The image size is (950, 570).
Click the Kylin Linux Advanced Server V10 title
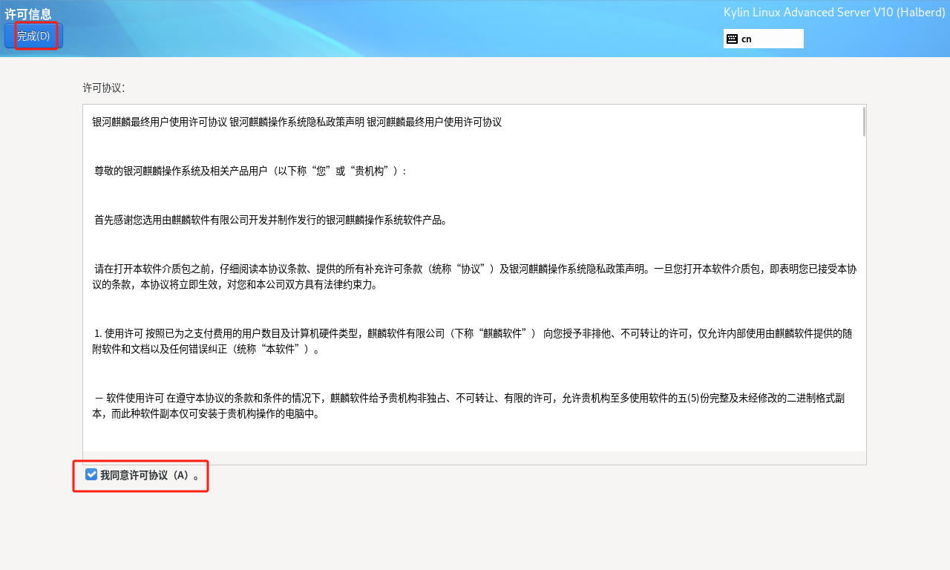tap(833, 12)
